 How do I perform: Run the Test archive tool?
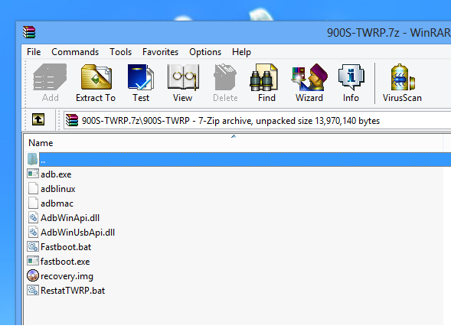point(141,83)
